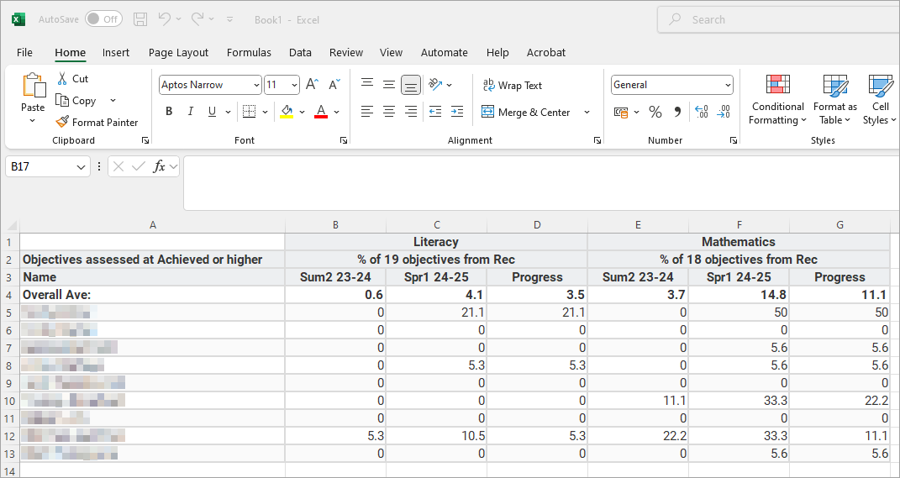
Task: Click the Center align icon
Action: (x=389, y=112)
